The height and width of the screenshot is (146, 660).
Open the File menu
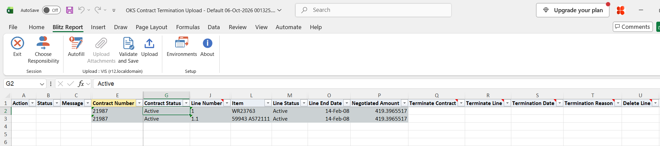pyautogui.click(x=13, y=27)
